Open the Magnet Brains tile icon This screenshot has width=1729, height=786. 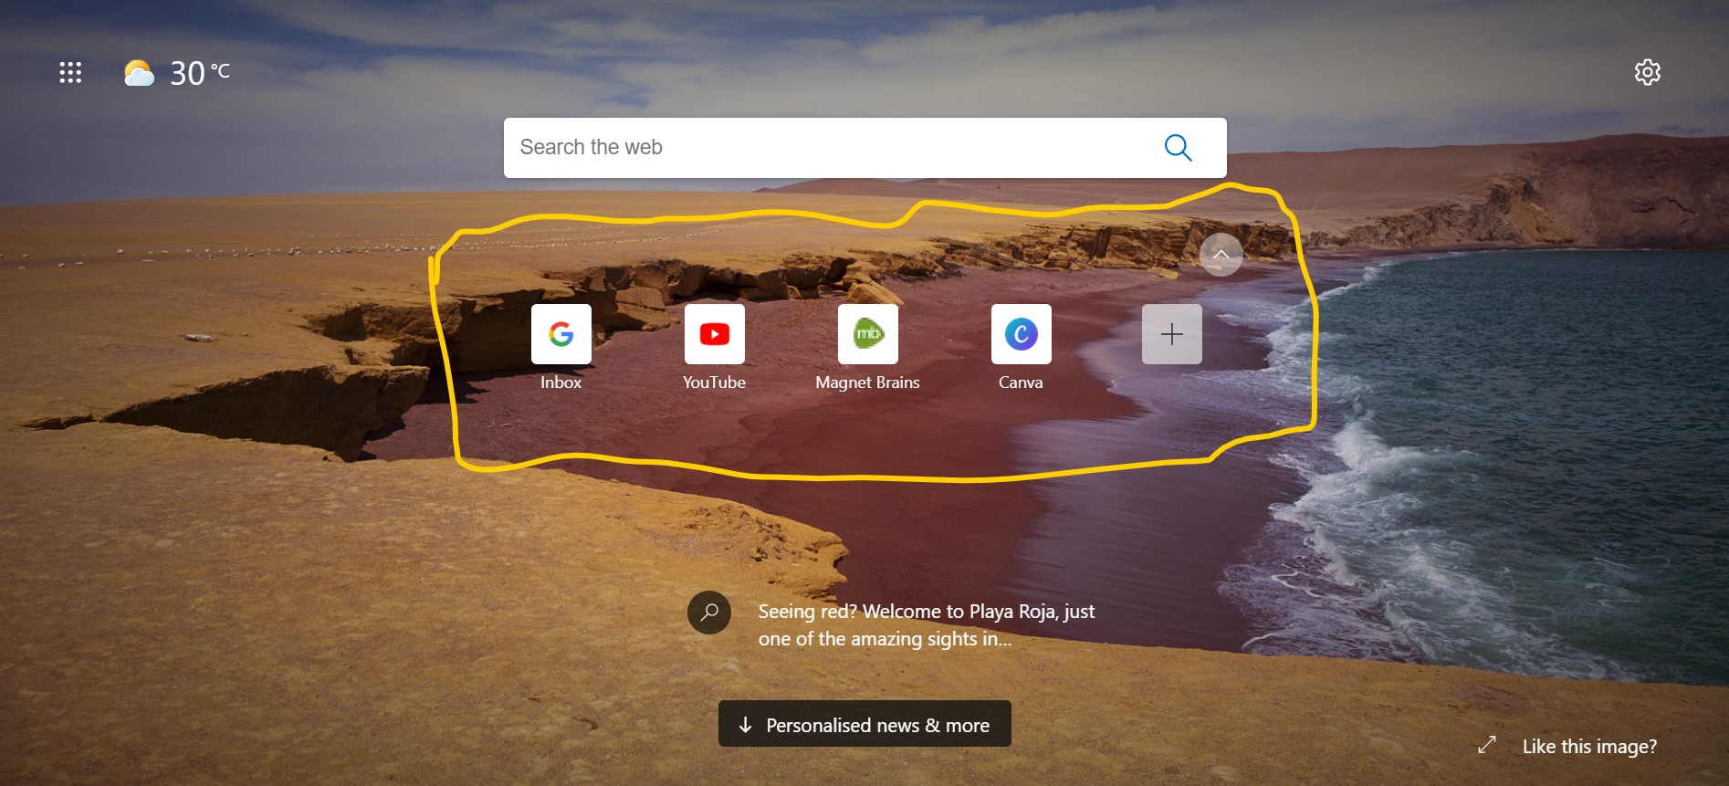coord(868,334)
